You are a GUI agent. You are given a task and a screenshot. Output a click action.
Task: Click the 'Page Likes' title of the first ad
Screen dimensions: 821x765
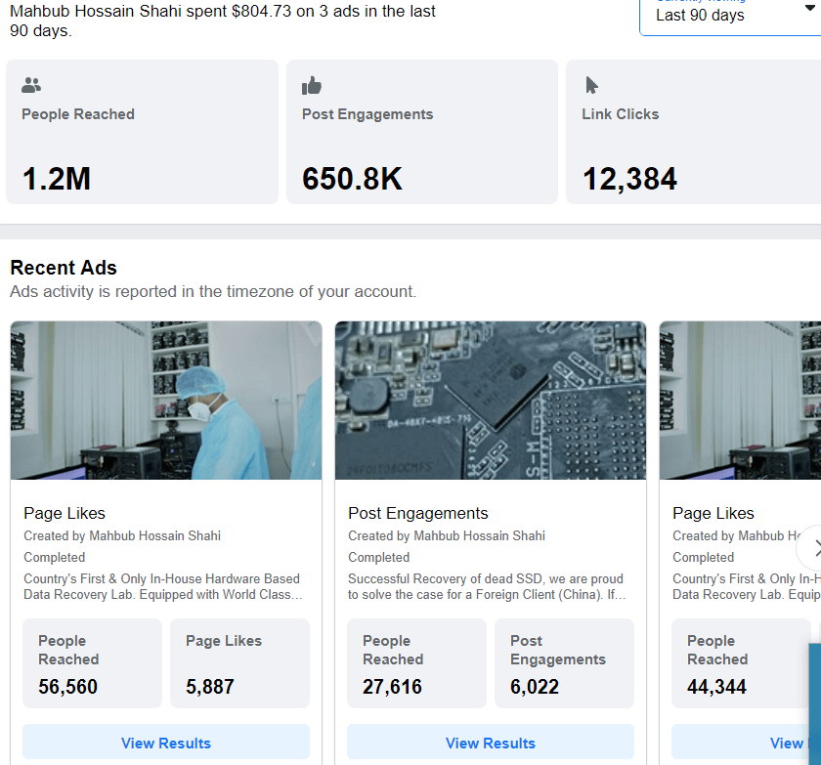click(65, 513)
